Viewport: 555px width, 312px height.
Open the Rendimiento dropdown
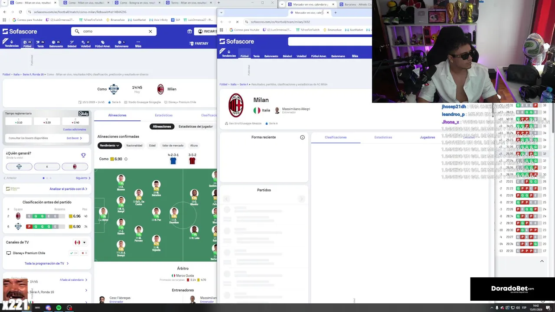coord(109,146)
